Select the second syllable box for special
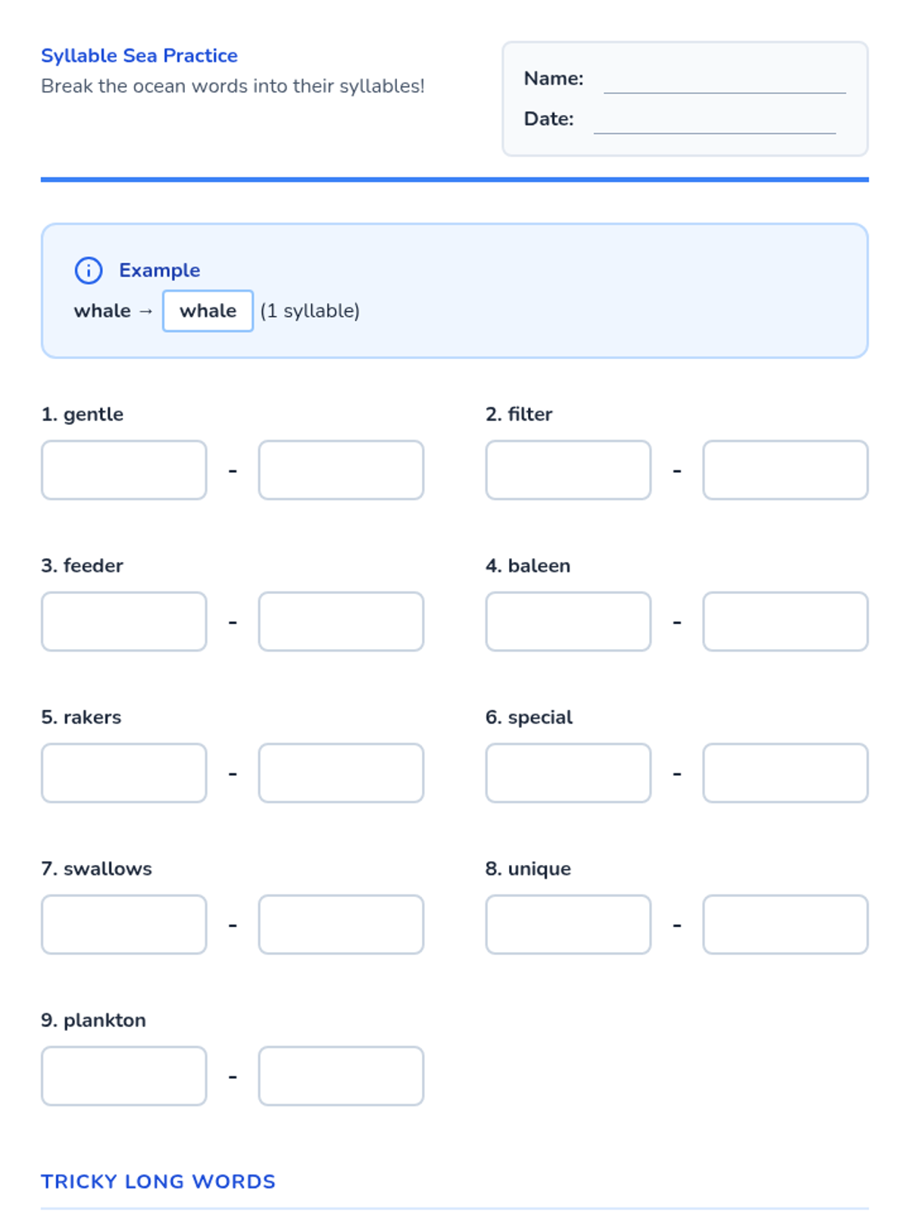909x1212 pixels. click(x=786, y=773)
